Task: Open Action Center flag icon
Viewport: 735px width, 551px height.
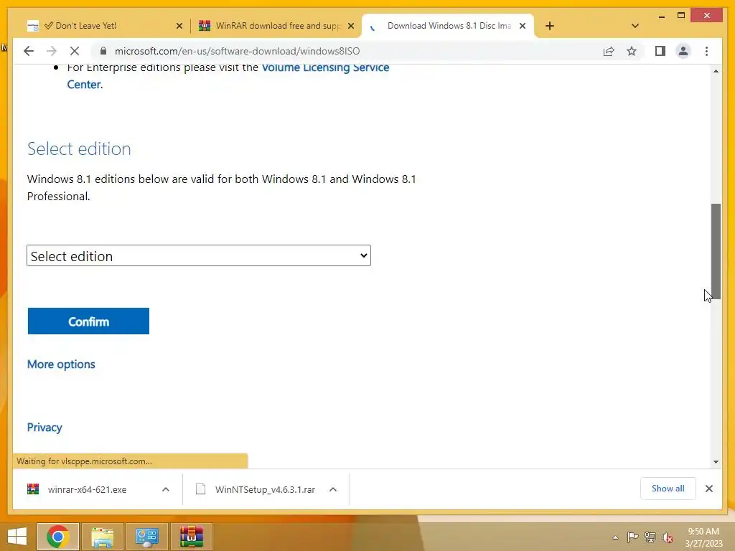Action: pos(632,537)
